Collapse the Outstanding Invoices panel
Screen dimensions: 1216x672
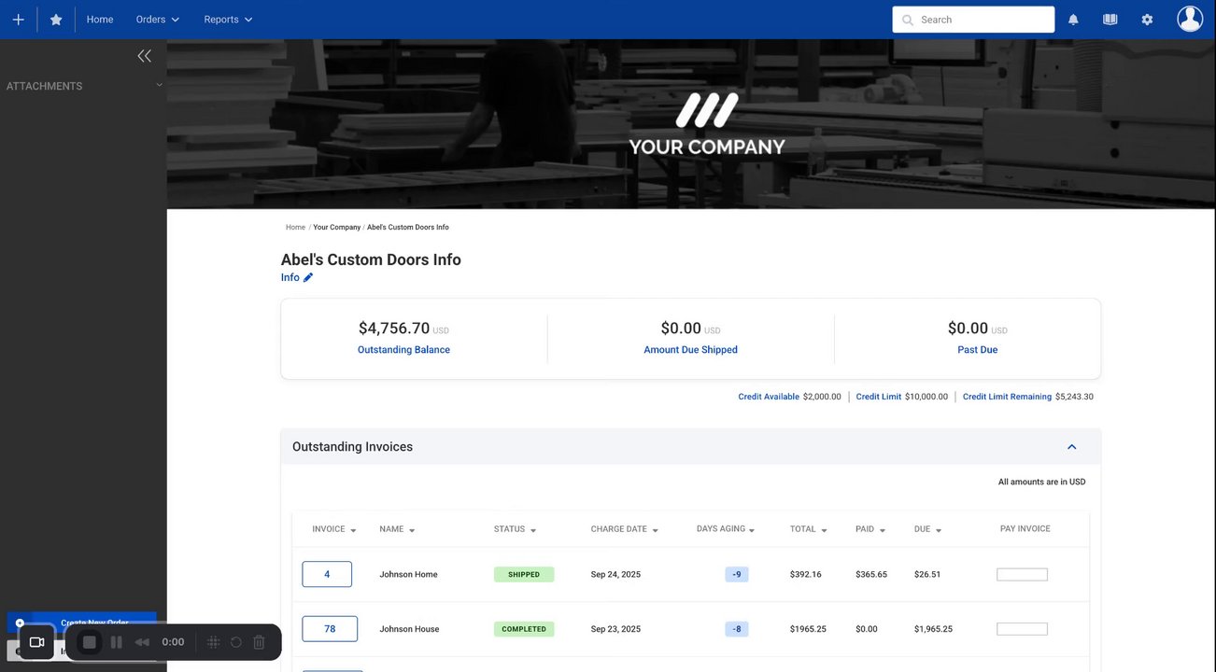(x=1072, y=447)
